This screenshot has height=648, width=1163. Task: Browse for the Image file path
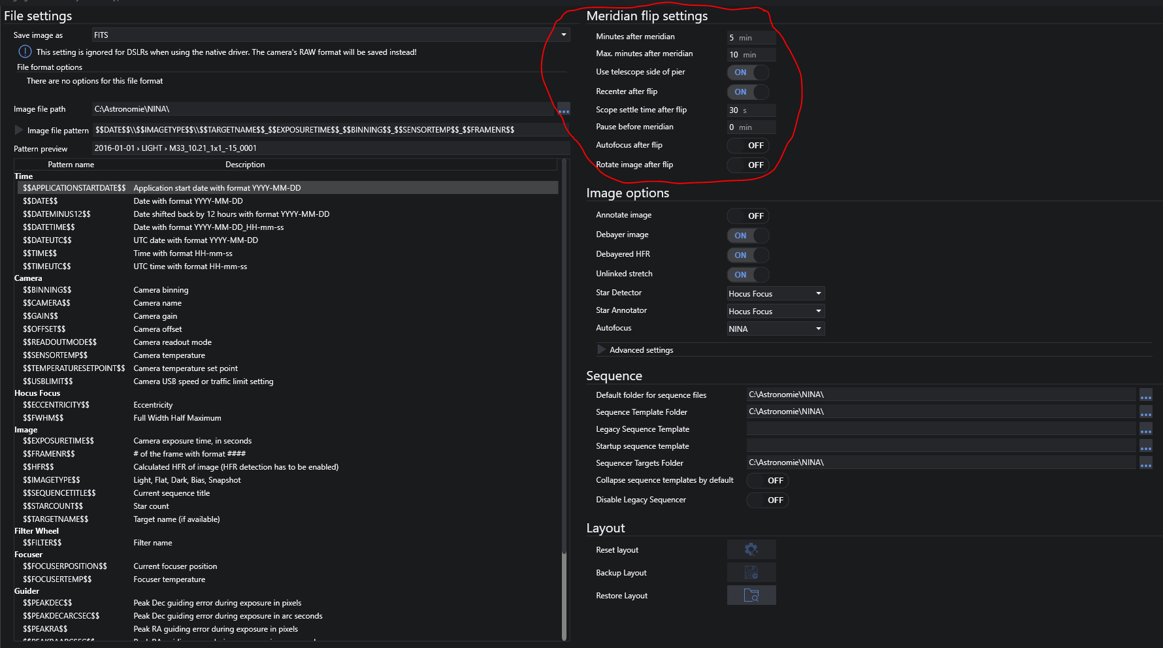pyautogui.click(x=563, y=110)
